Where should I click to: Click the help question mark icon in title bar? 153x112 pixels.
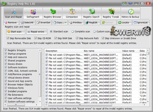point(131,4)
